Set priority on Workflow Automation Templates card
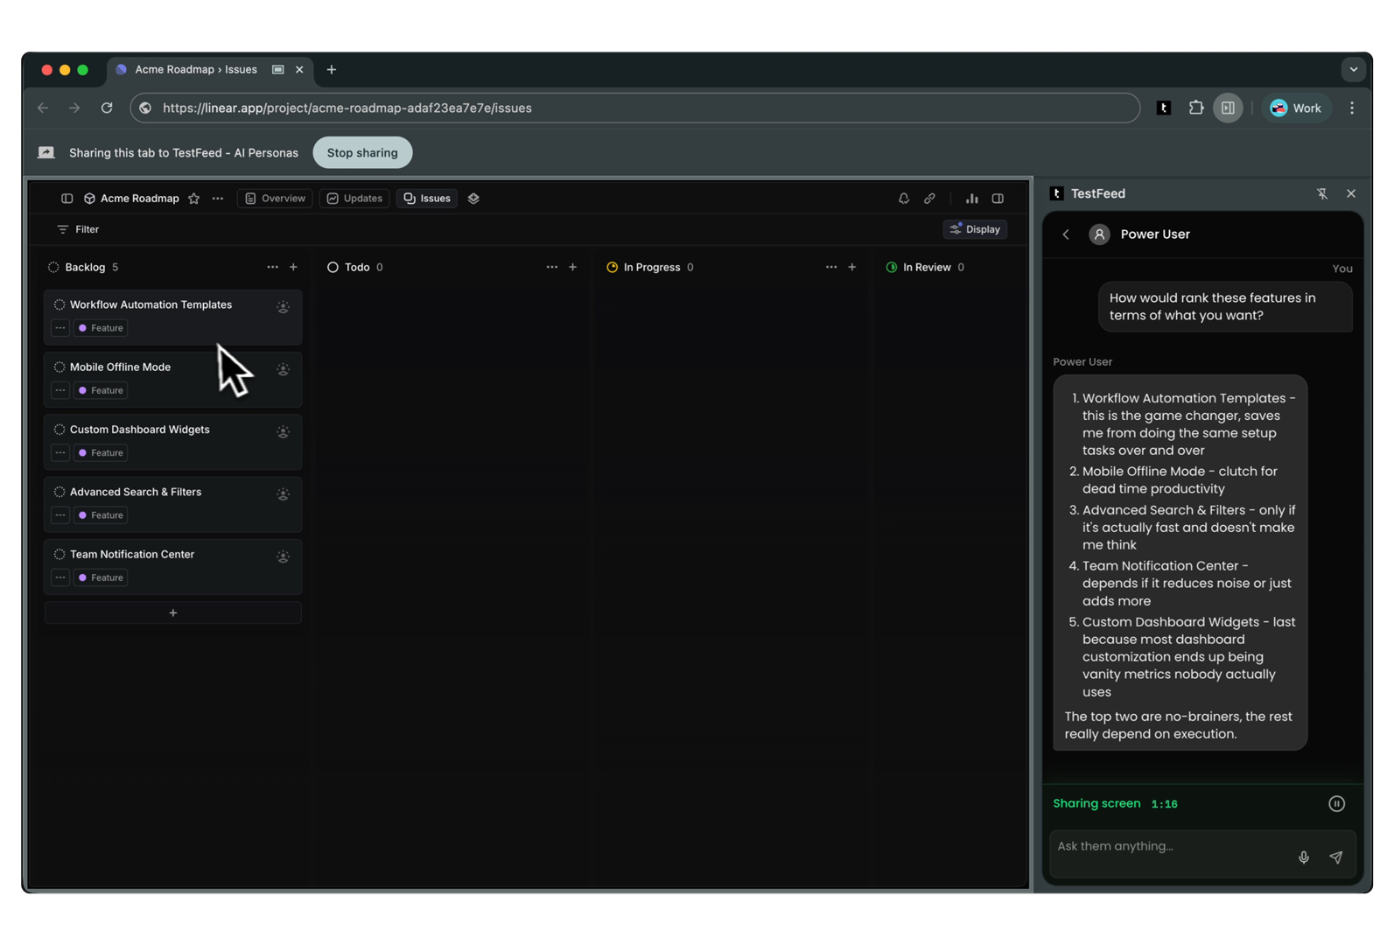This screenshot has width=1394, height=945. pyautogui.click(x=60, y=328)
